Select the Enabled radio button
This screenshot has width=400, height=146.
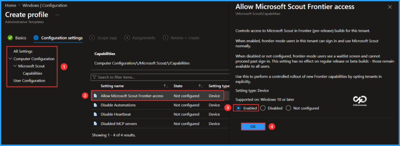point(239,108)
